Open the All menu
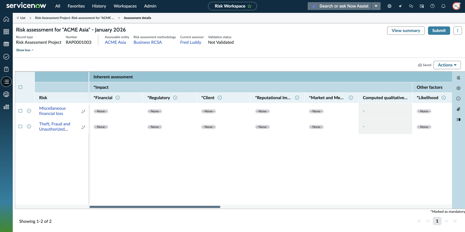Image resolution: width=465 pixels, height=232 pixels. pyautogui.click(x=58, y=6)
